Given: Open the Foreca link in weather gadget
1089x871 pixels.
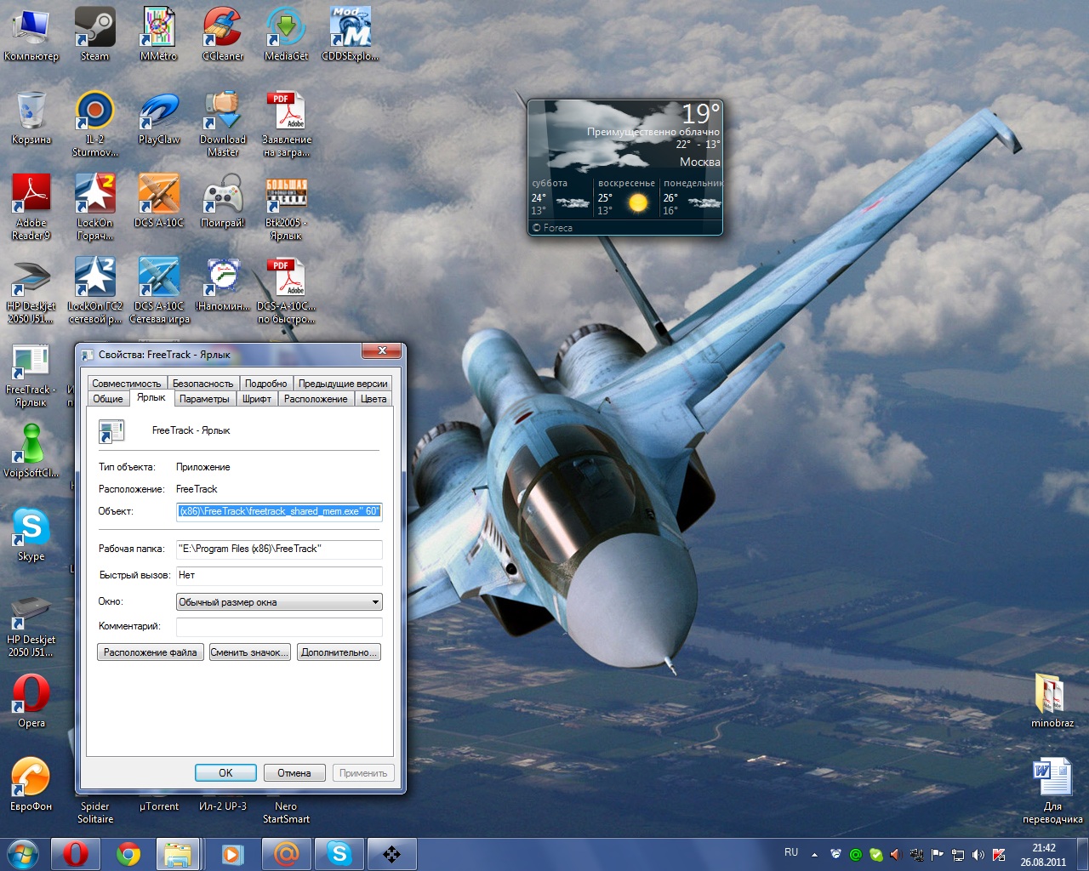Looking at the screenshot, I should pyautogui.click(x=553, y=228).
